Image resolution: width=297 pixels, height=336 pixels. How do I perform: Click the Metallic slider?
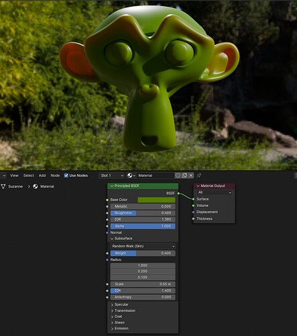click(x=143, y=206)
